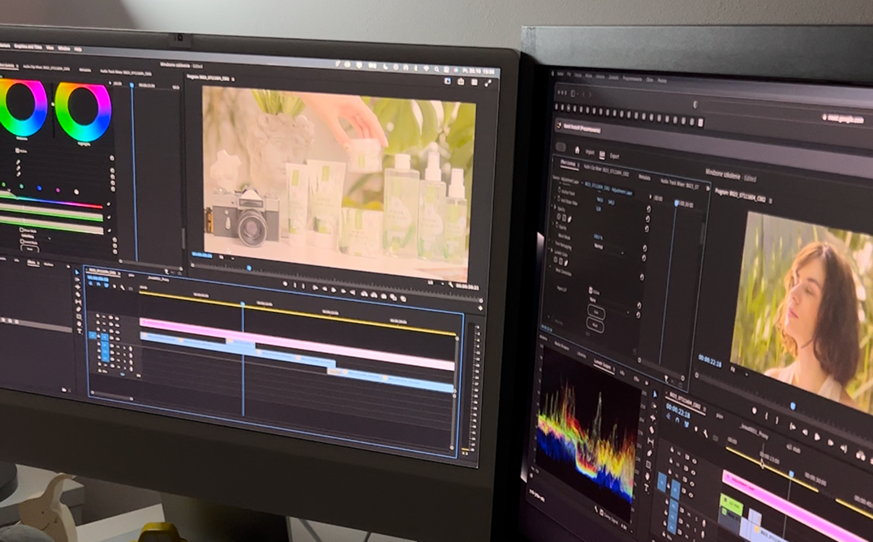Choose the Hand tool on the left monitor
Image resolution: width=873 pixels, height=542 pixels.
coord(79,324)
